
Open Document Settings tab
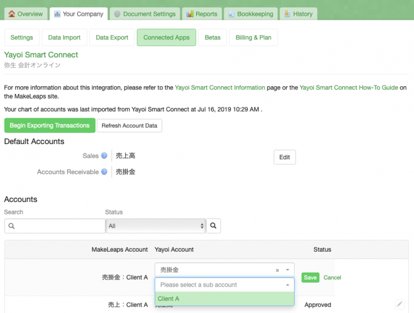pos(145,14)
